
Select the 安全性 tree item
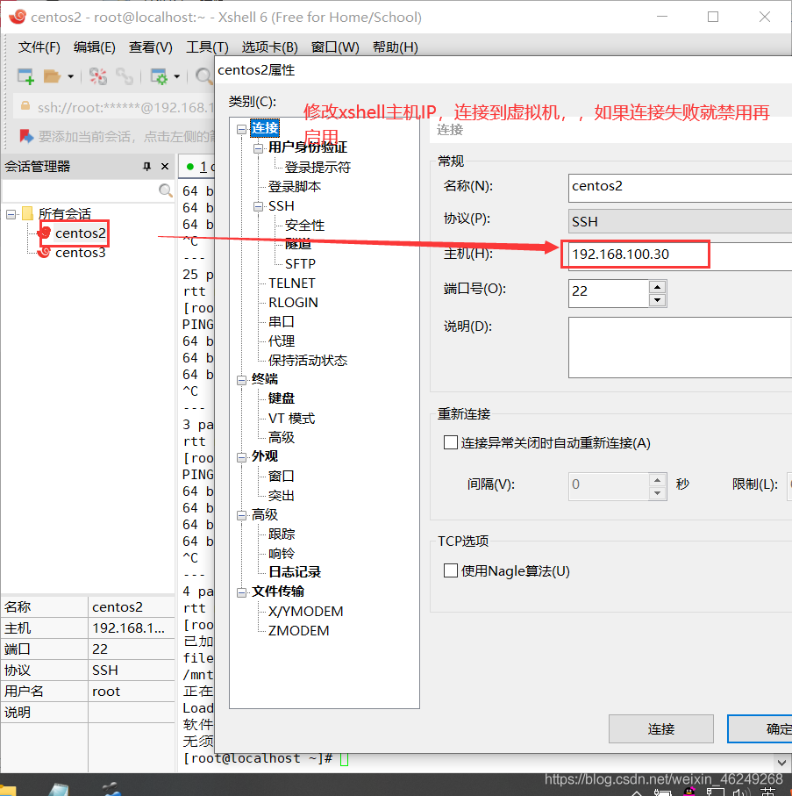click(x=305, y=226)
